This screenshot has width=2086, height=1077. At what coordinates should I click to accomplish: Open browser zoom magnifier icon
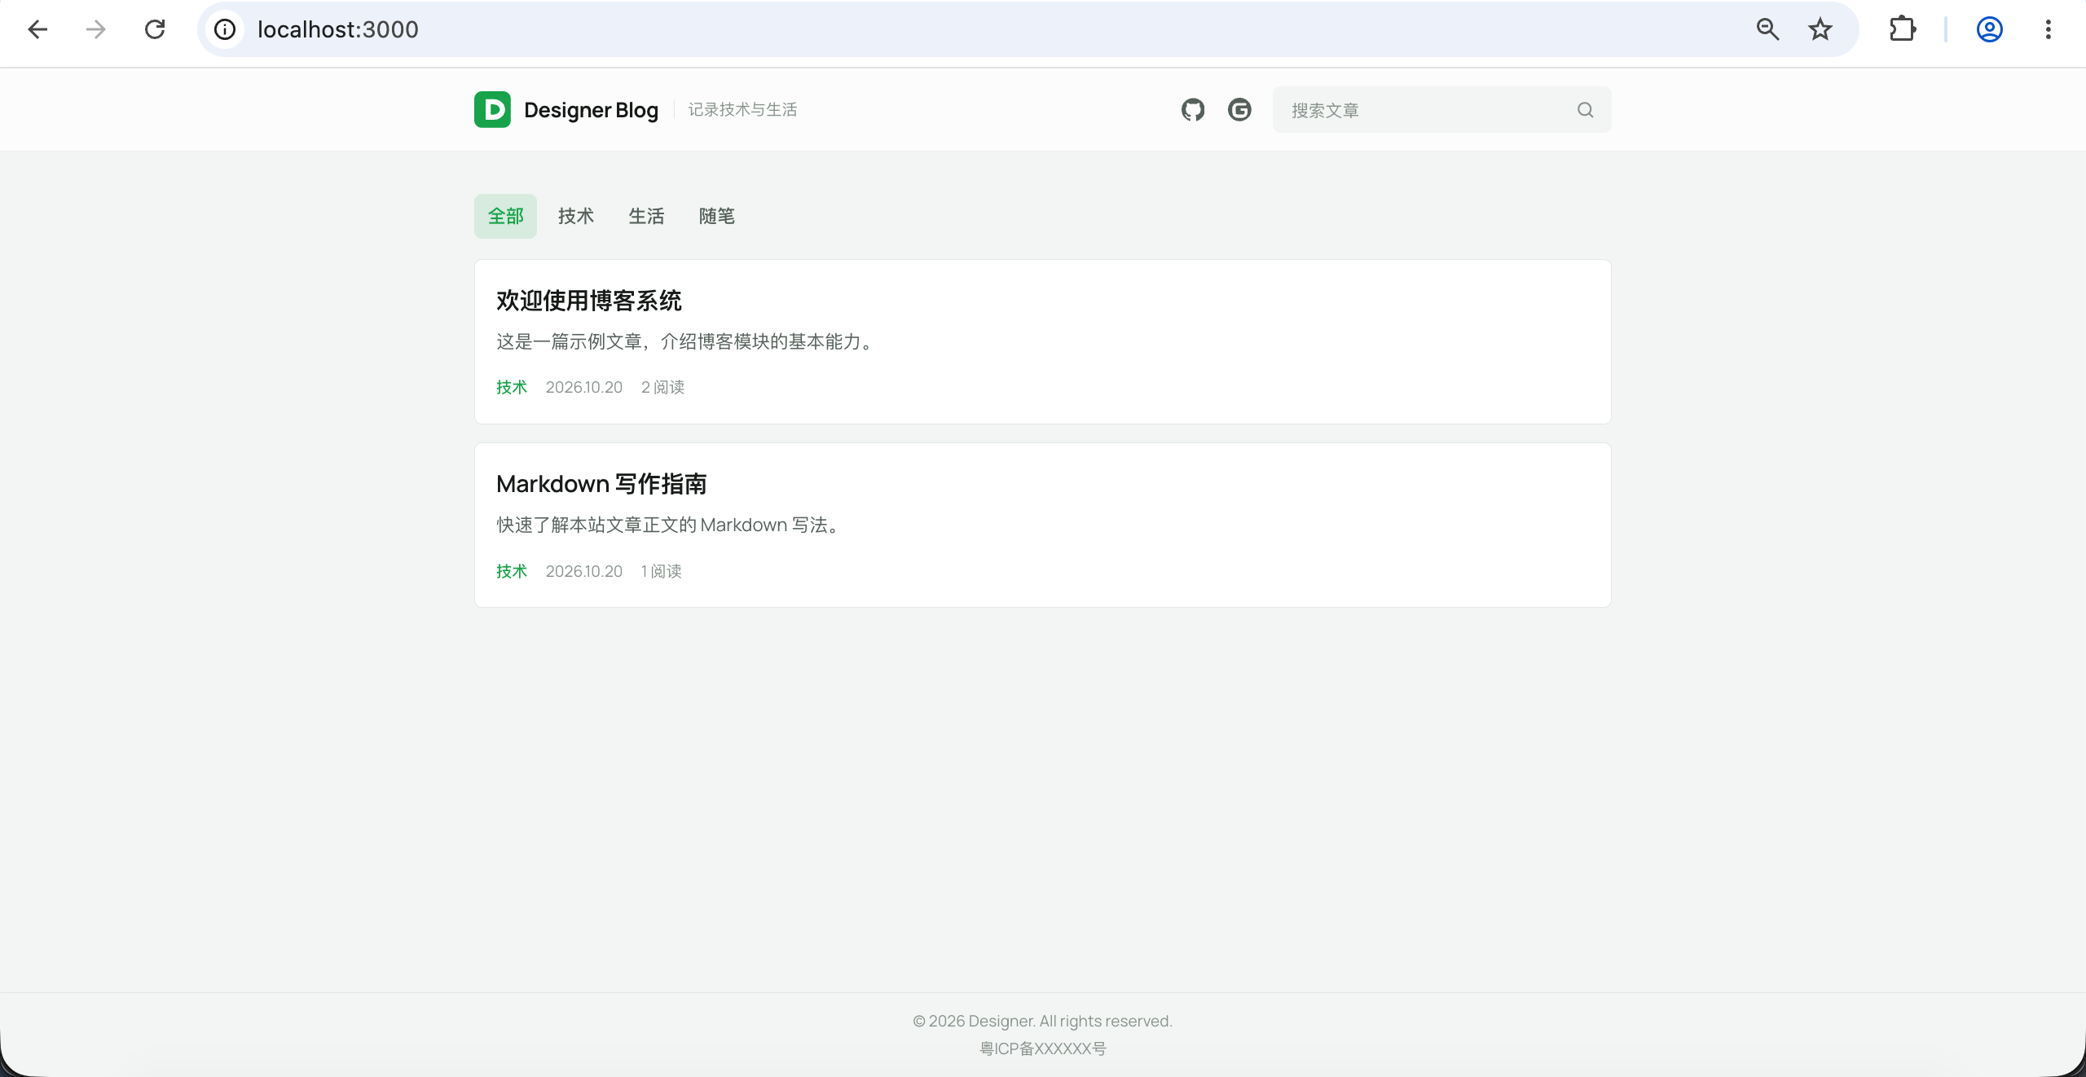(1767, 30)
